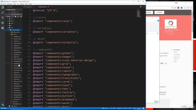Image resolution: width=196 pixels, height=110 pixels.
Task: Open _grid.scss in explorer
Action: 16,57
